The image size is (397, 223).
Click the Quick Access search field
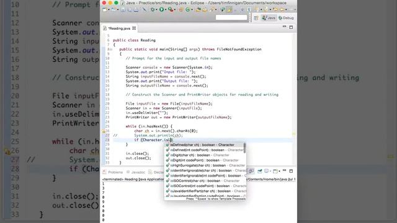tap(231, 17)
